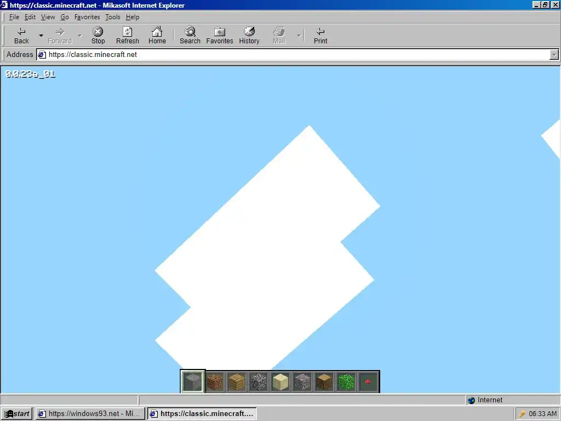Open the Go menu
Viewport: 561px width, 421px height.
(x=65, y=17)
